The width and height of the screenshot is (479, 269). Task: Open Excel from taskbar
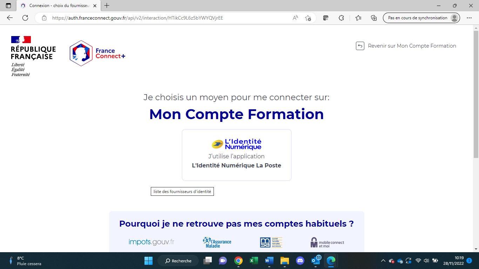[x=254, y=261]
